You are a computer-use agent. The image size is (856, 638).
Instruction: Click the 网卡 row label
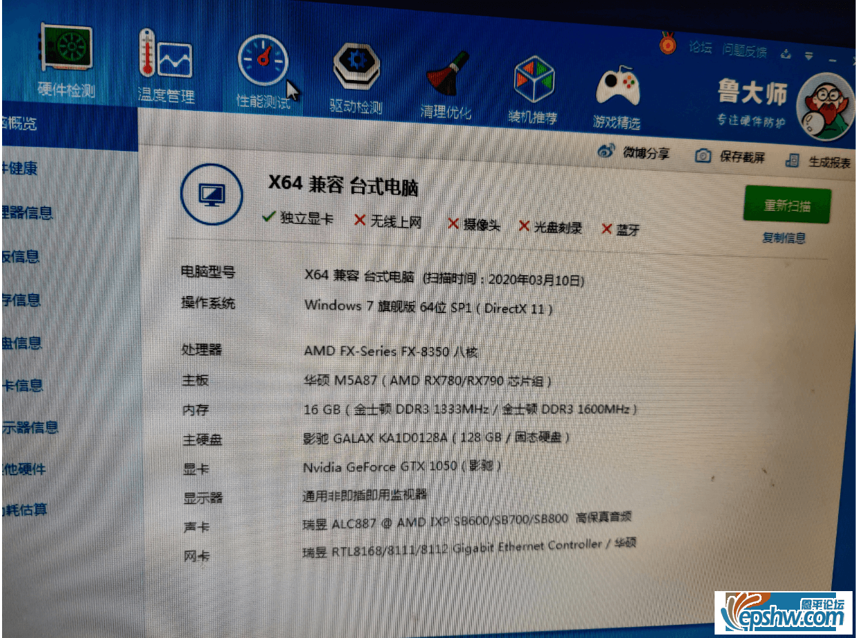click(x=197, y=555)
